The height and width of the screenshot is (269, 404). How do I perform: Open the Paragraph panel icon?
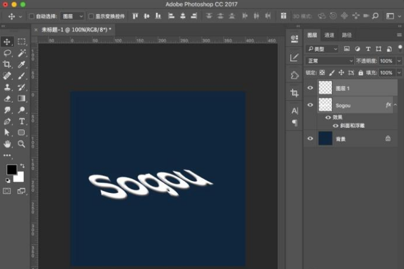coord(295,123)
